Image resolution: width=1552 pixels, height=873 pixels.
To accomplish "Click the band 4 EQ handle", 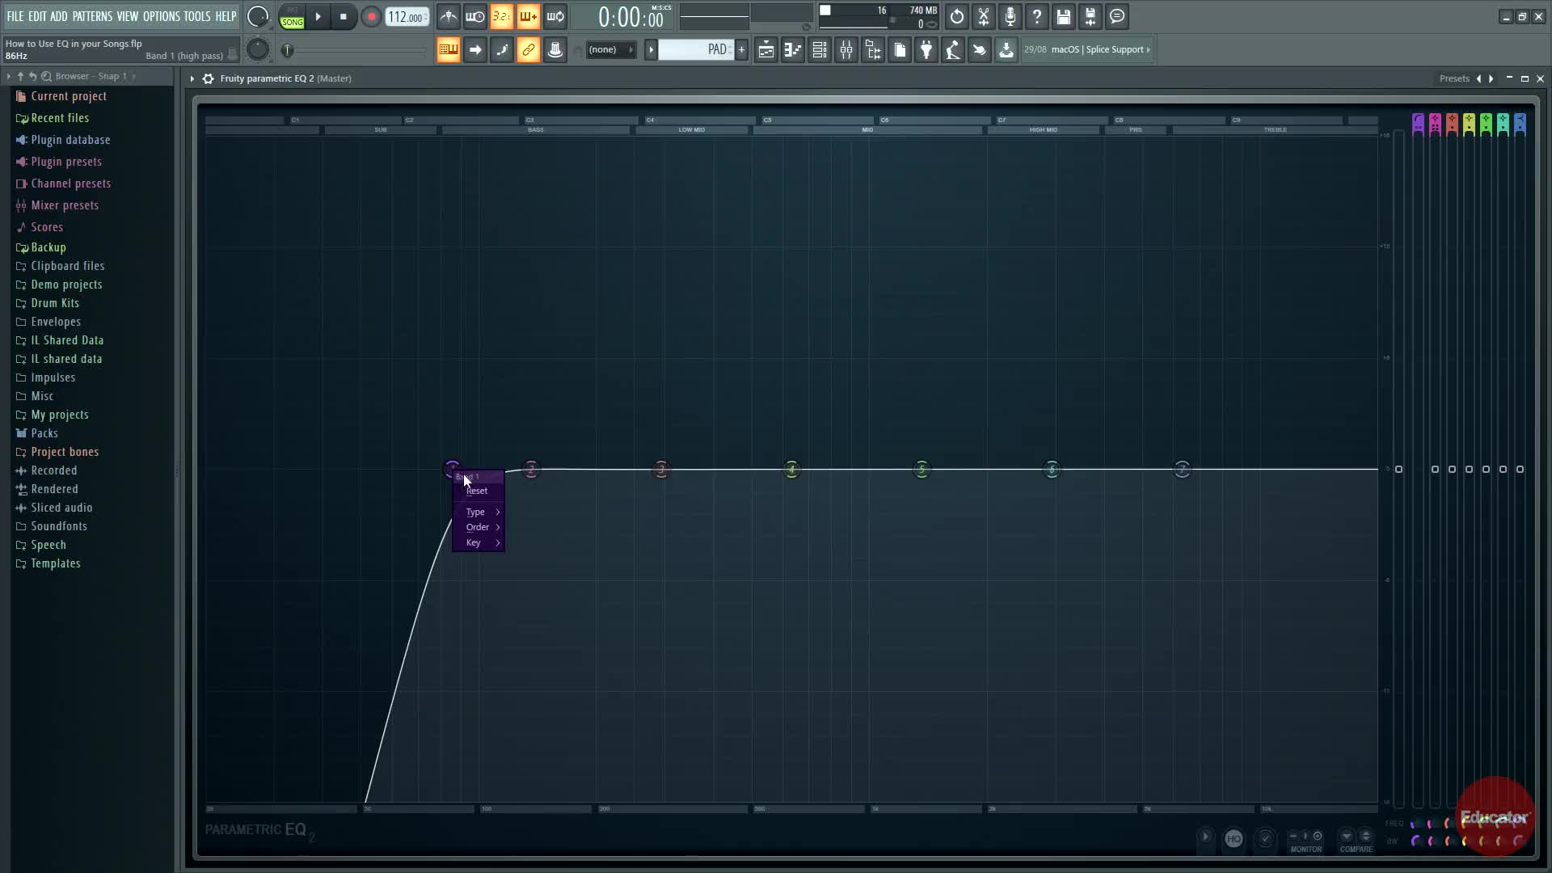I will pyautogui.click(x=791, y=470).
